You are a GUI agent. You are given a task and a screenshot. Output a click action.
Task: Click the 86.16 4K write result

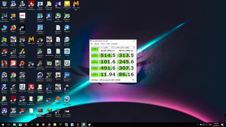[126, 74]
